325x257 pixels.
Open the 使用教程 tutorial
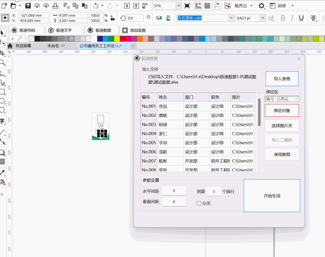tap(282, 154)
